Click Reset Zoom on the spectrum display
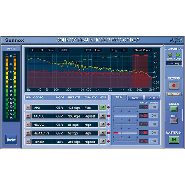 pos(142,50)
